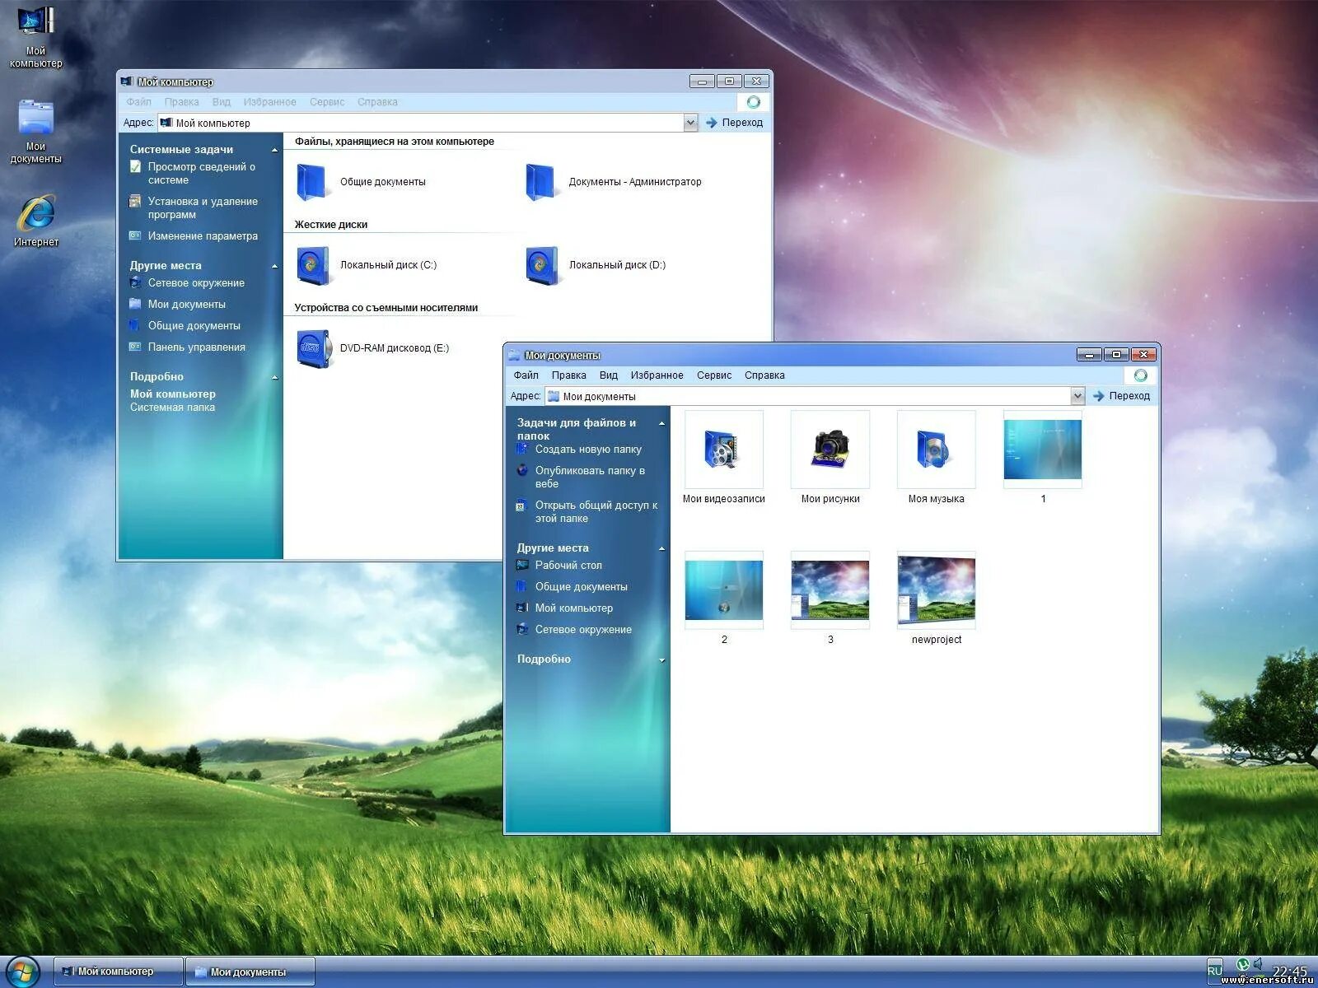The image size is (1318, 988).
Task: Launch the Интернет desktop icon
Action: pos(35,221)
